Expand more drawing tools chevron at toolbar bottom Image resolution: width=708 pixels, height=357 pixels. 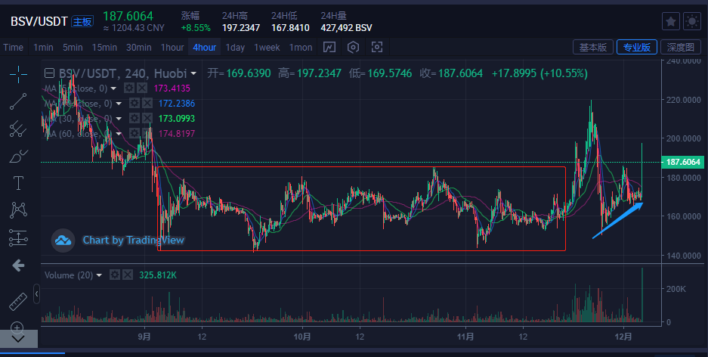[x=19, y=339]
